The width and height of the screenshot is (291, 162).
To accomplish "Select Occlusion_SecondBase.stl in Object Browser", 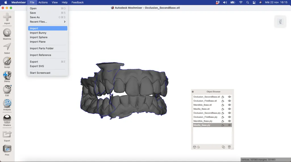I will tap(207, 97).
